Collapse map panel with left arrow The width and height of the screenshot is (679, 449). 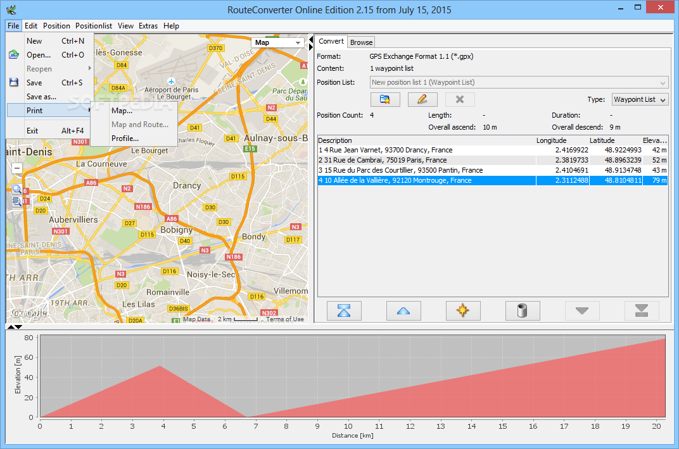310,40
